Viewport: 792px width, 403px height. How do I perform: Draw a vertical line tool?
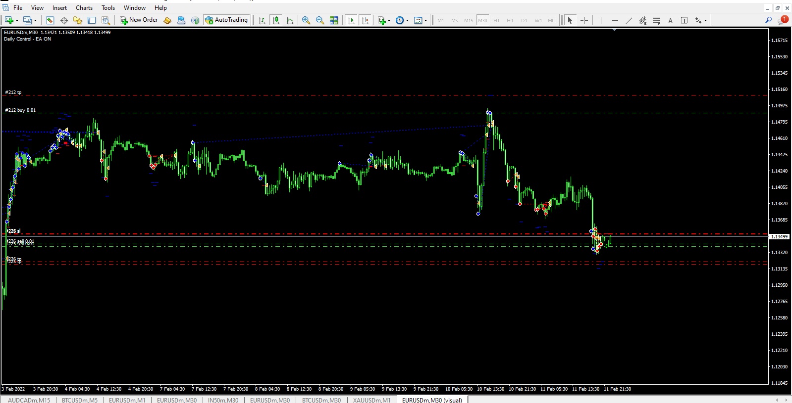coord(601,20)
